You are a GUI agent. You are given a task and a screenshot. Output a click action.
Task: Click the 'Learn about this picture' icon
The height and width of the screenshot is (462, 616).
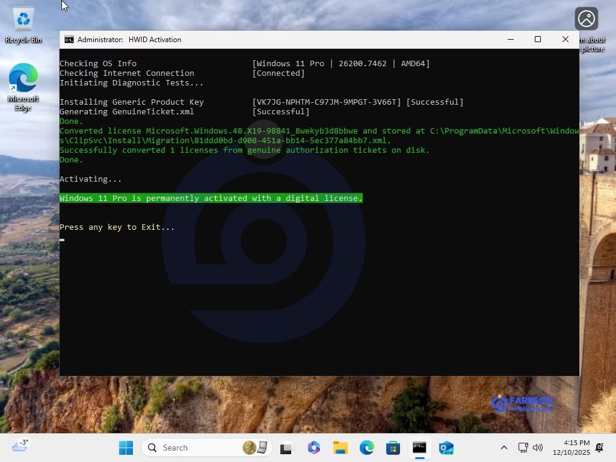(x=586, y=19)
